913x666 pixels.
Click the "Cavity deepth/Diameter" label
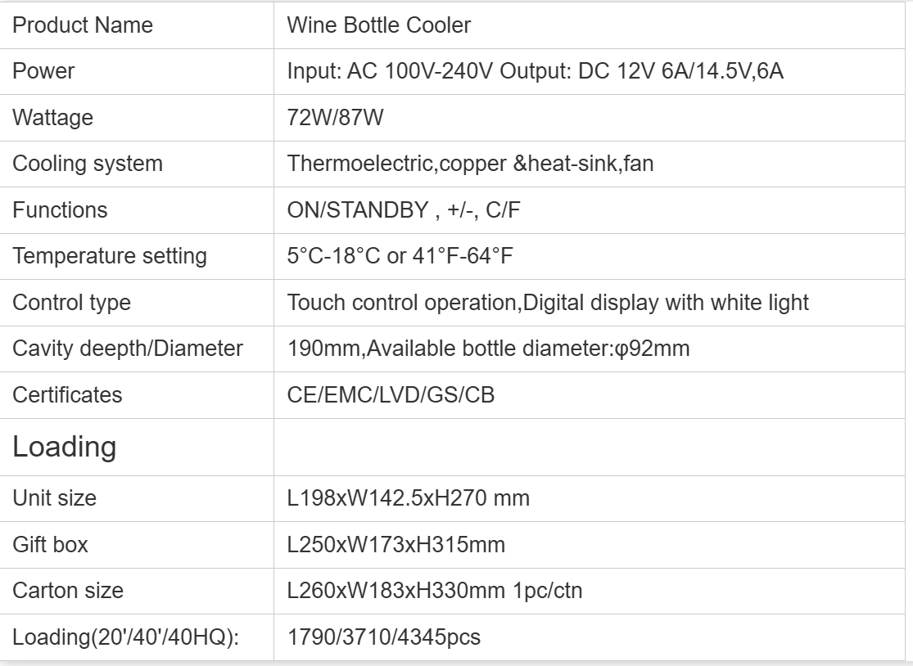[128, 349]
